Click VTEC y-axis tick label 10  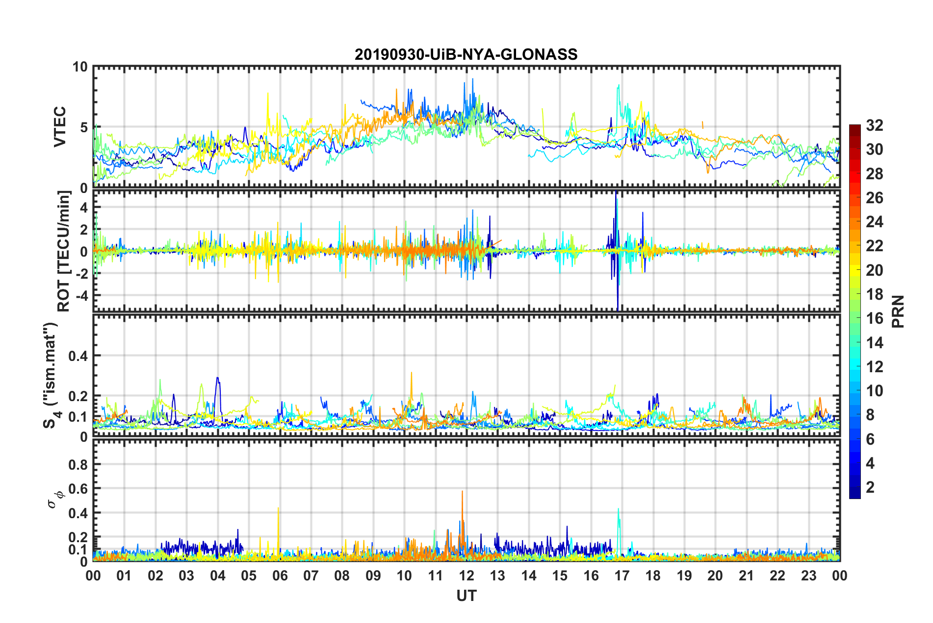[x=80, y=67]
